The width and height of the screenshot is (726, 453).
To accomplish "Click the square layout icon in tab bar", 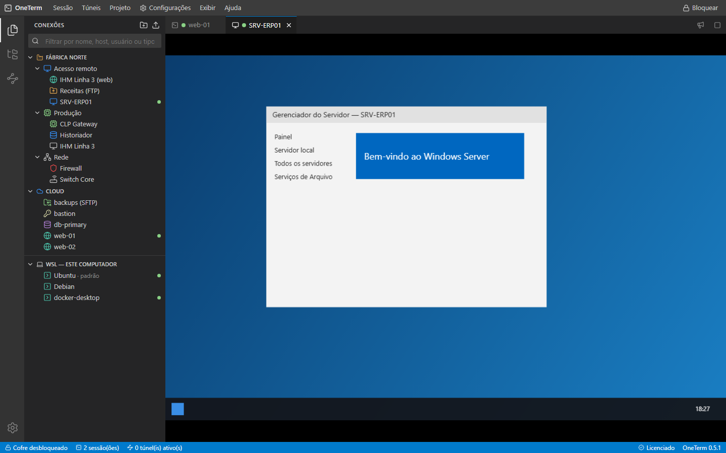I will 717,25.
